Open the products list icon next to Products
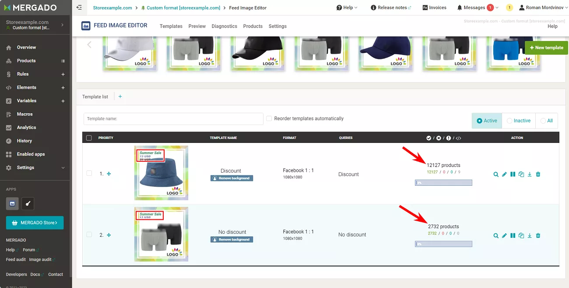 [63, 61]
